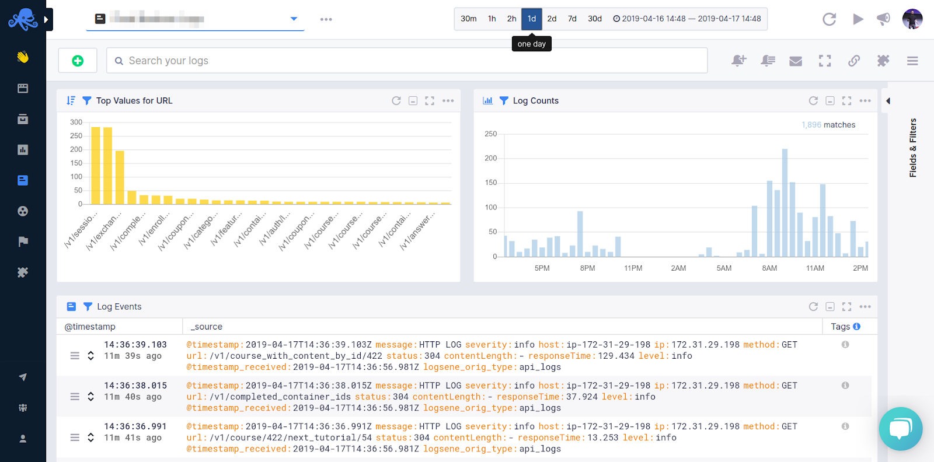Toggle filter on Log Events panel
934x462 pixels.
88,307
